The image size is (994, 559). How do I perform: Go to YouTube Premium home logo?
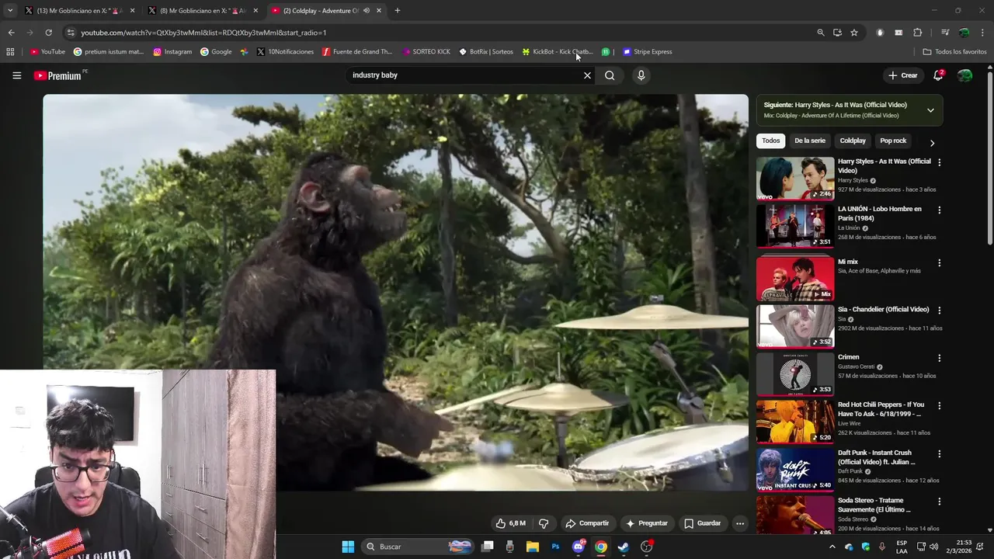pos(57,75)
